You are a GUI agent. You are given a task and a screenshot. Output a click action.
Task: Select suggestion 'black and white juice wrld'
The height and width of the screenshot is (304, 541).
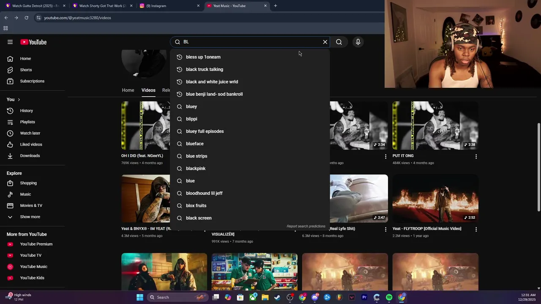coord(250,82)
